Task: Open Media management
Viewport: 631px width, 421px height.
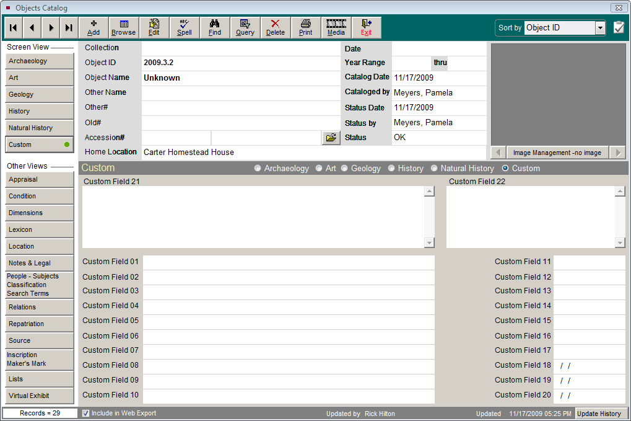Action: 336,27
